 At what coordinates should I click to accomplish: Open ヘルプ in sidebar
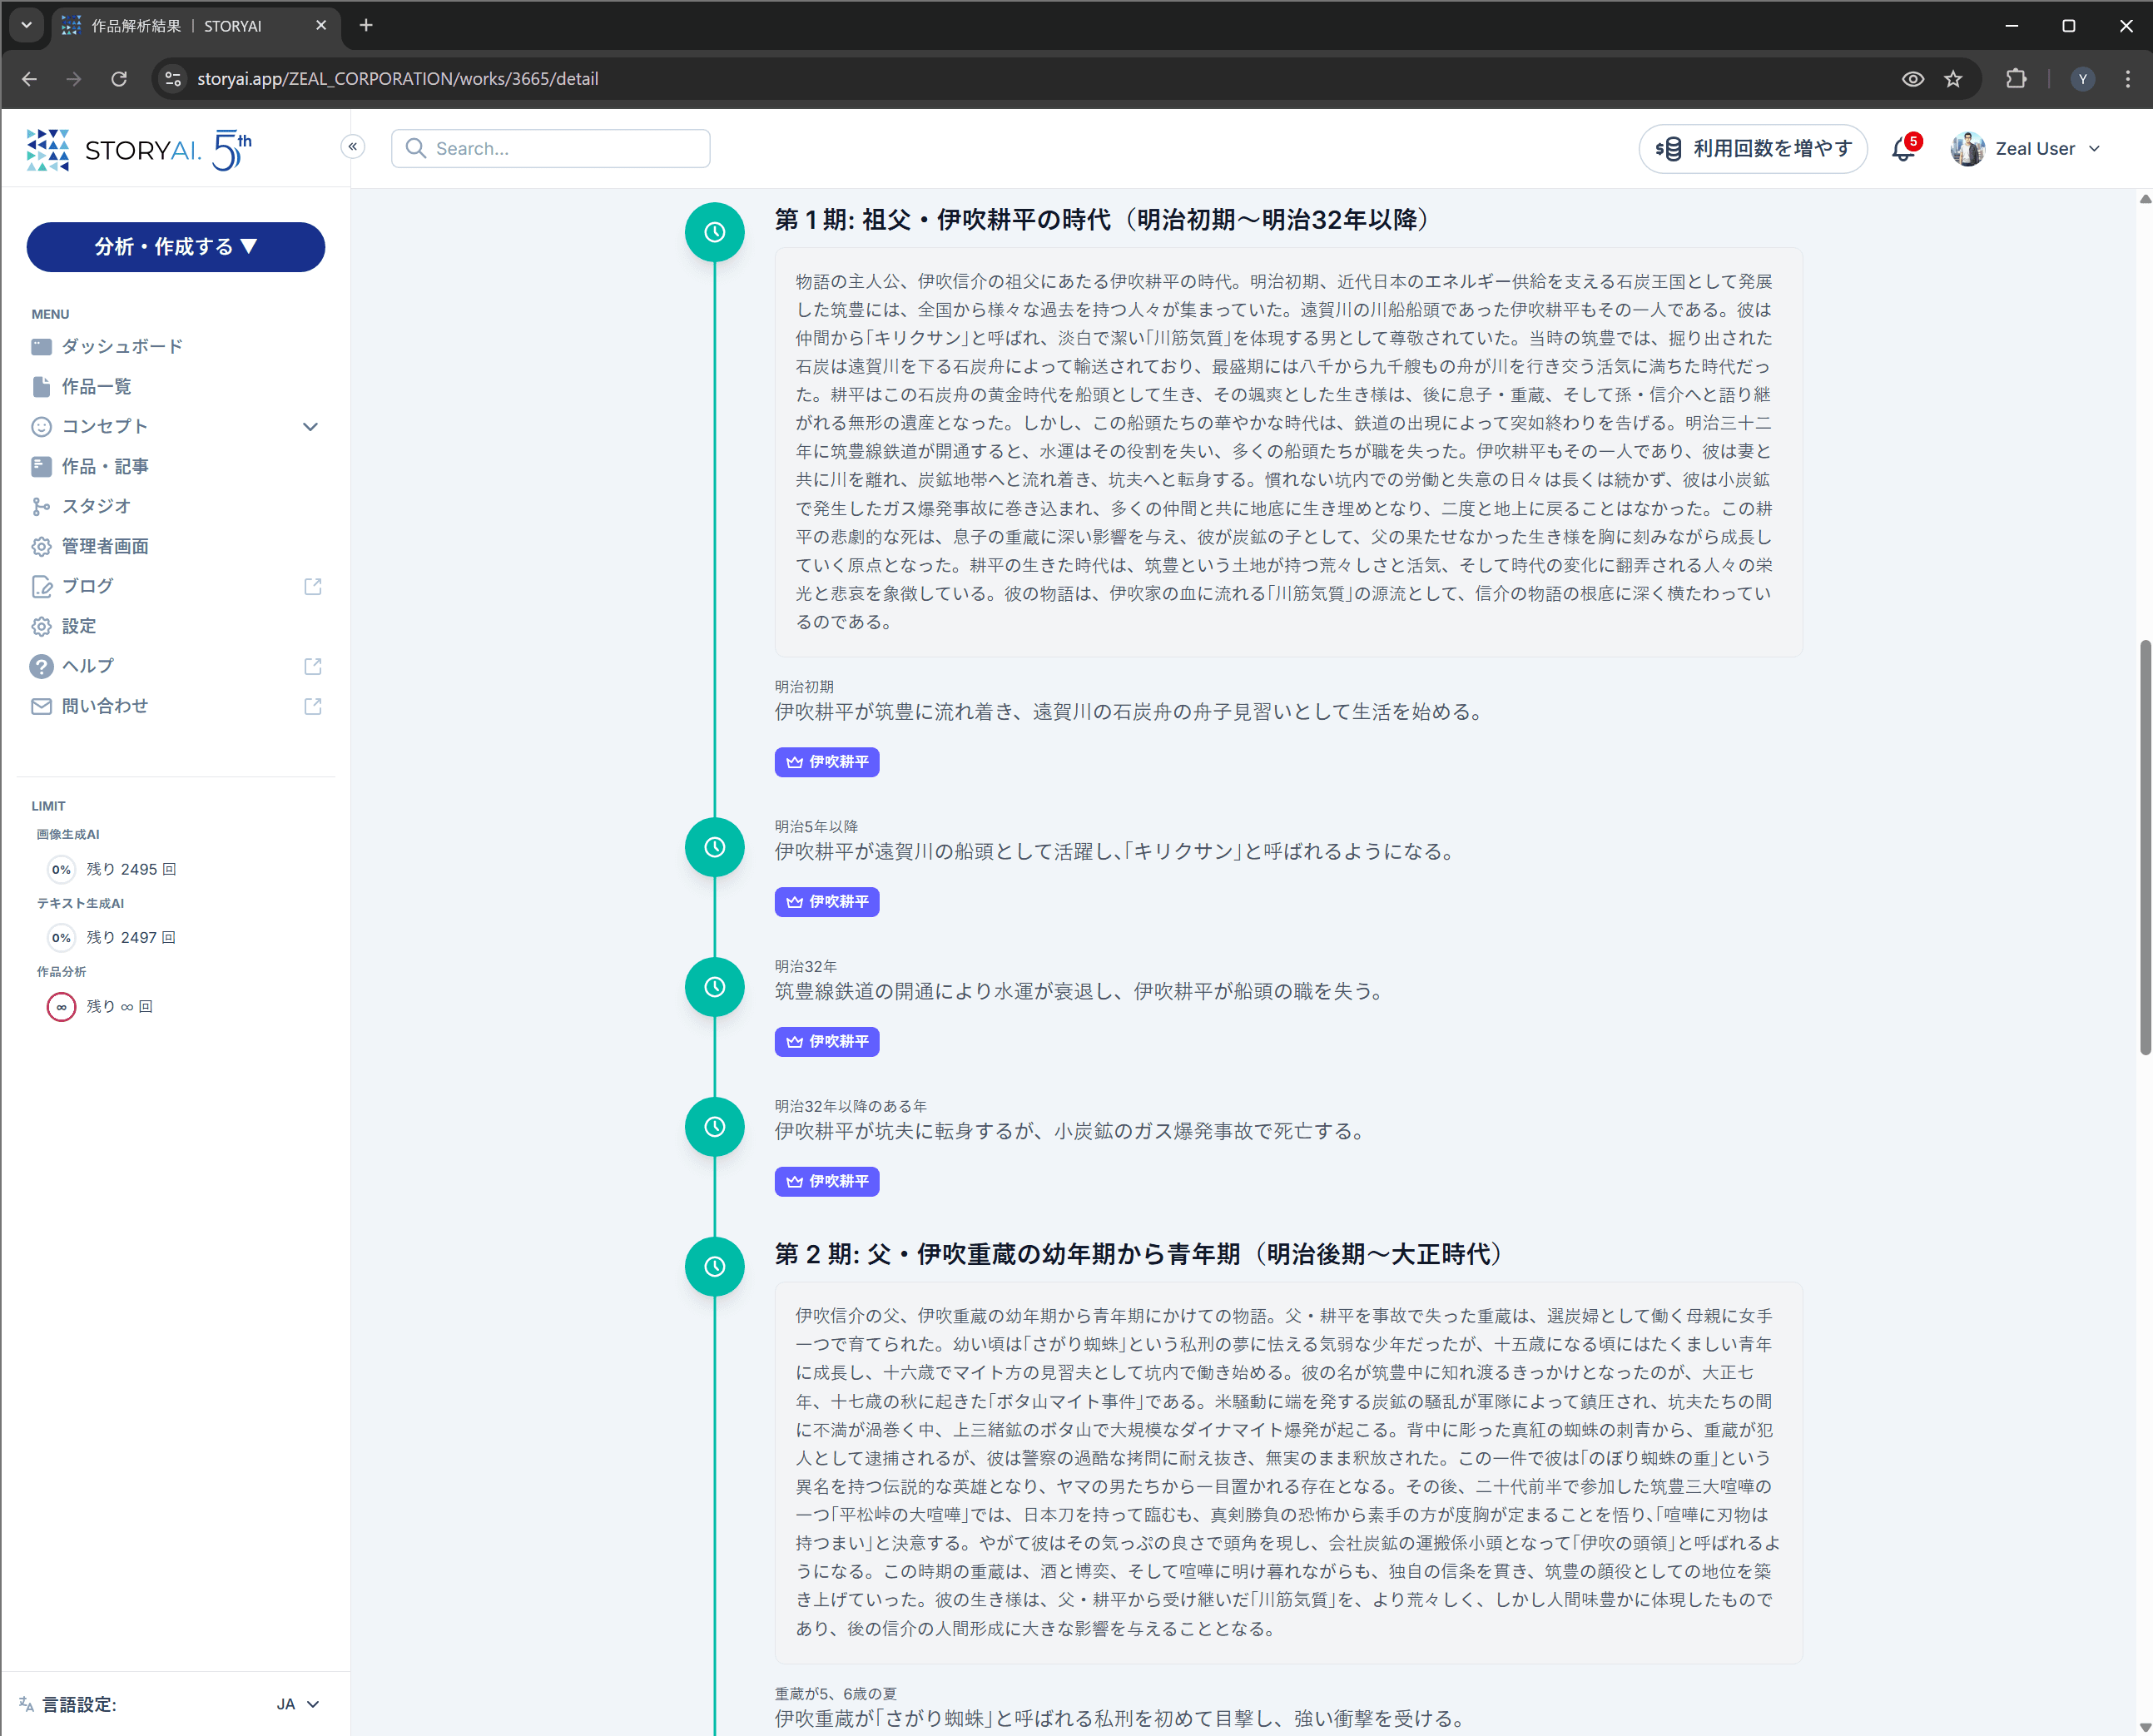87,666
